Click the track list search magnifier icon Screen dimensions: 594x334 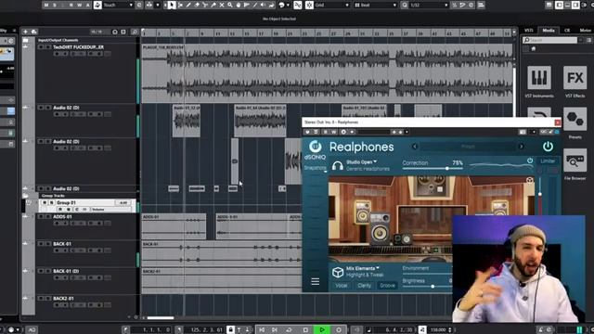coord(135,32)
